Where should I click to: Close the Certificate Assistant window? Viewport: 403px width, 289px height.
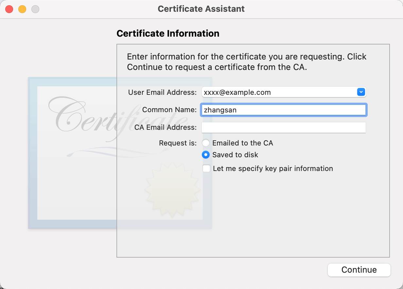[x=9, y=9]
